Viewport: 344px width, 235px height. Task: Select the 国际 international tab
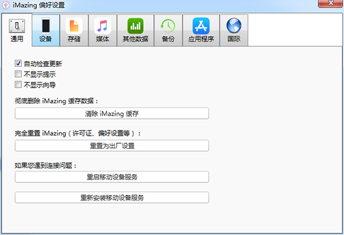[234, 30]
